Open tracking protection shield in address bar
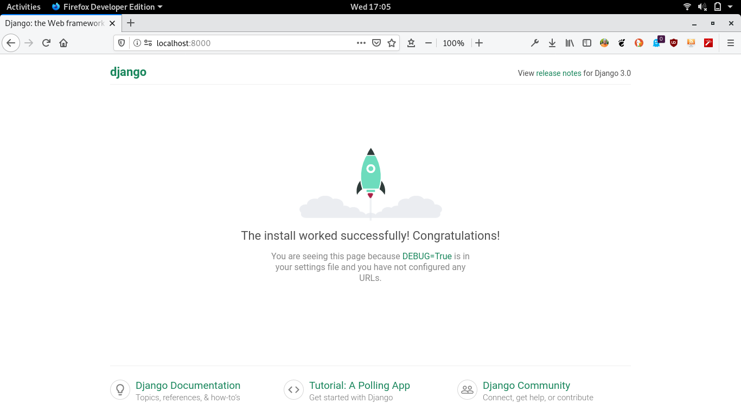 (122, 43)
